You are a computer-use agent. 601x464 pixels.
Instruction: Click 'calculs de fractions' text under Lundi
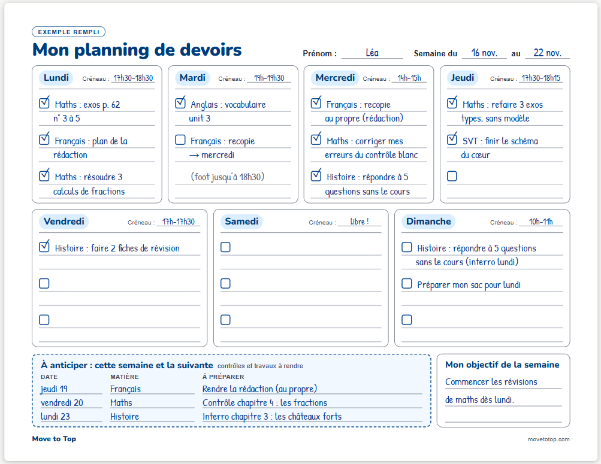pos(89,192)
